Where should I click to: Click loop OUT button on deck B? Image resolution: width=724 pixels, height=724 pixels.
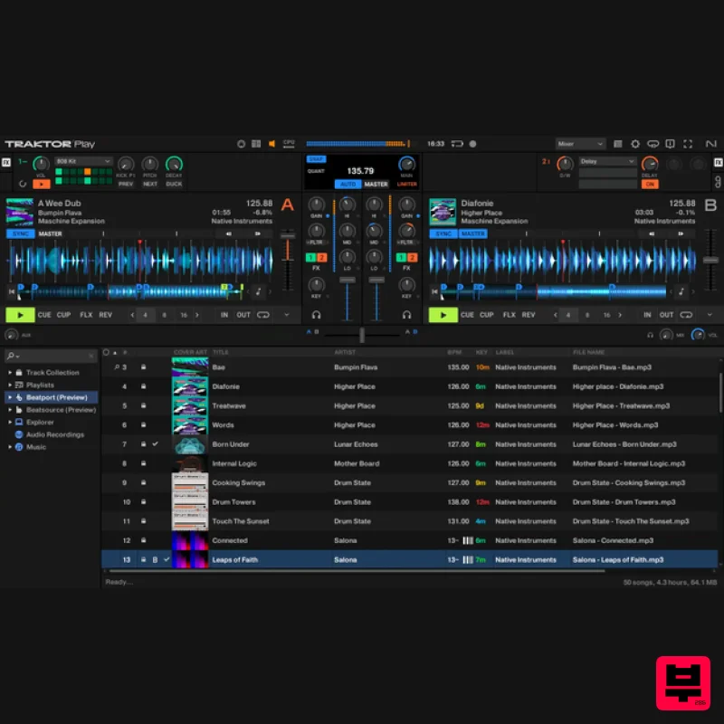666,315
